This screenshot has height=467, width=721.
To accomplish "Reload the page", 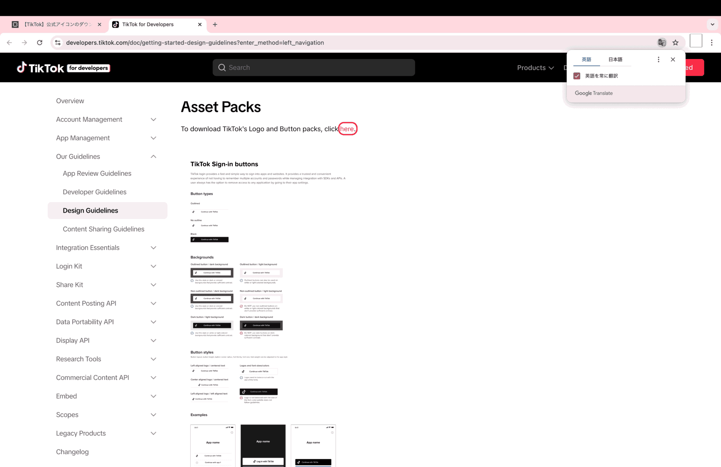I will 39,42.
